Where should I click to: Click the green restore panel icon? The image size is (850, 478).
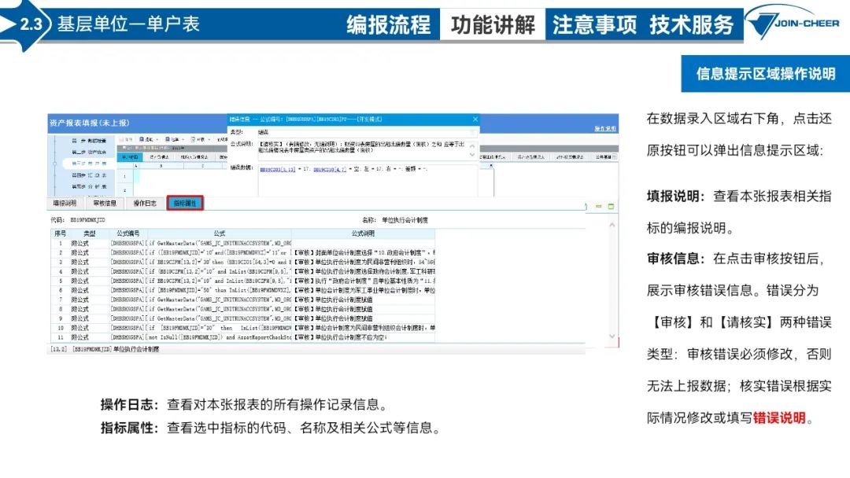click(x=610, y=206)
